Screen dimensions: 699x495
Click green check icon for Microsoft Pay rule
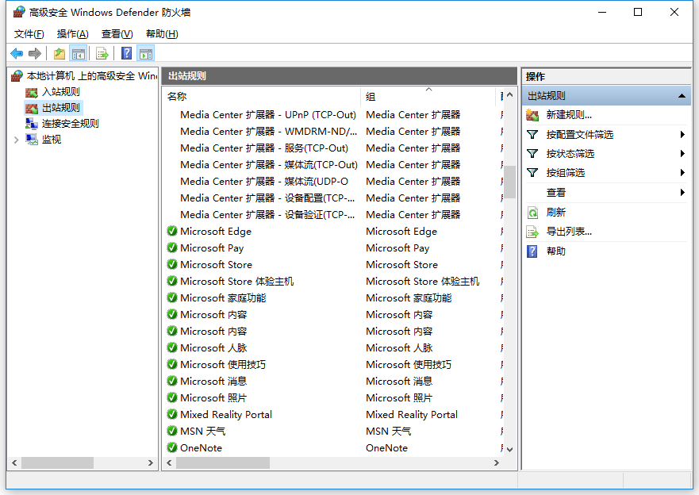172,247
